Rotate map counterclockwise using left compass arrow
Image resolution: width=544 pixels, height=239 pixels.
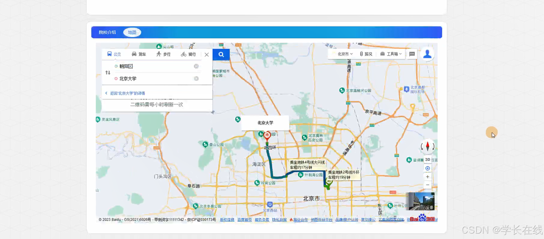pyautogui.click(x=422, y=147)
